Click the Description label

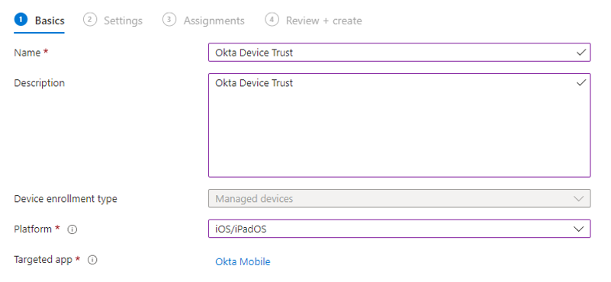point(40,83)
